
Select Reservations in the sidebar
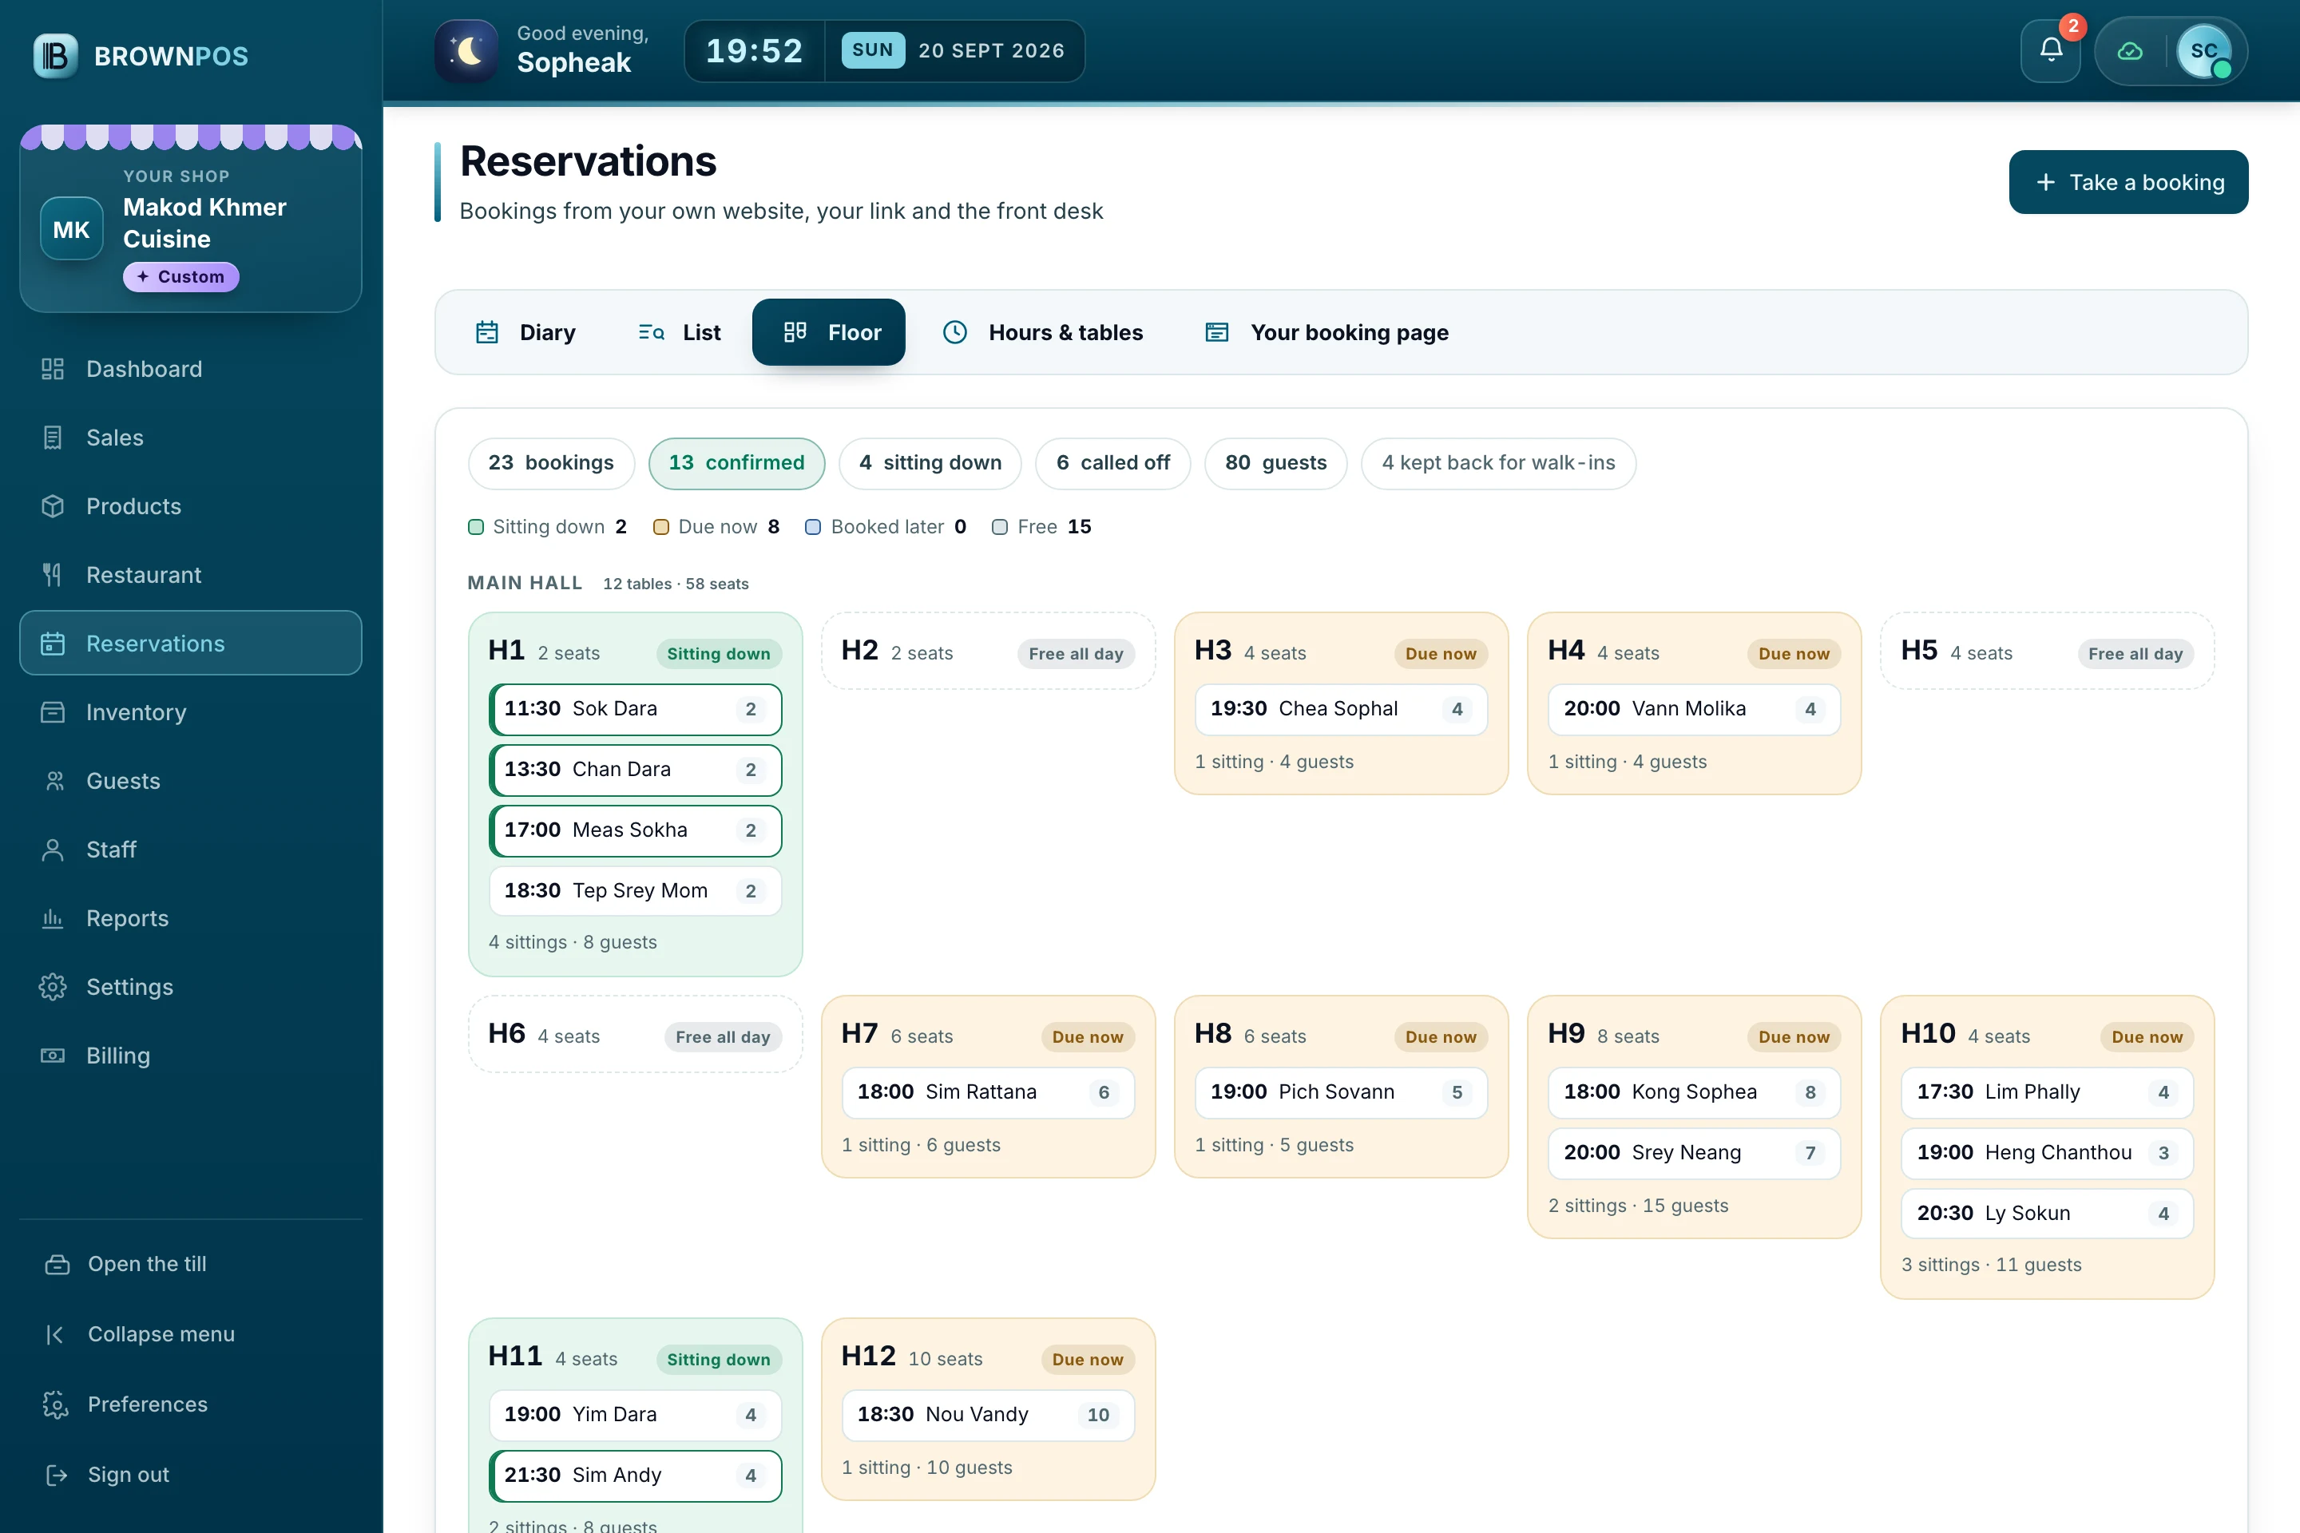[x=191, y=644]
